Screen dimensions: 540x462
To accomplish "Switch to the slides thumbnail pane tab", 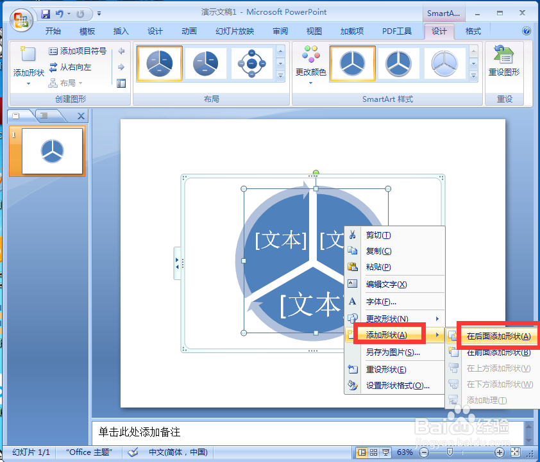I will tap(16, 116).
